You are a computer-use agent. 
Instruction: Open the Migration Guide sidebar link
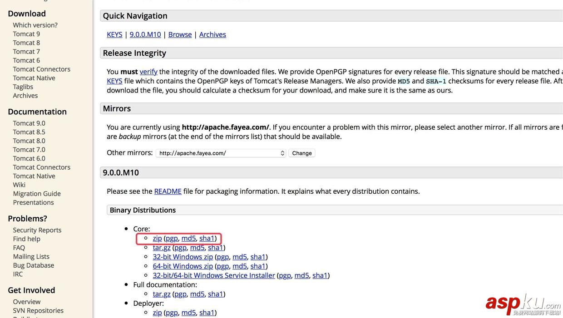coord(37,194)
